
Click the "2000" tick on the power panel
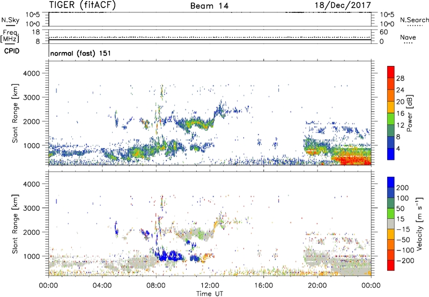pos(32,121)
